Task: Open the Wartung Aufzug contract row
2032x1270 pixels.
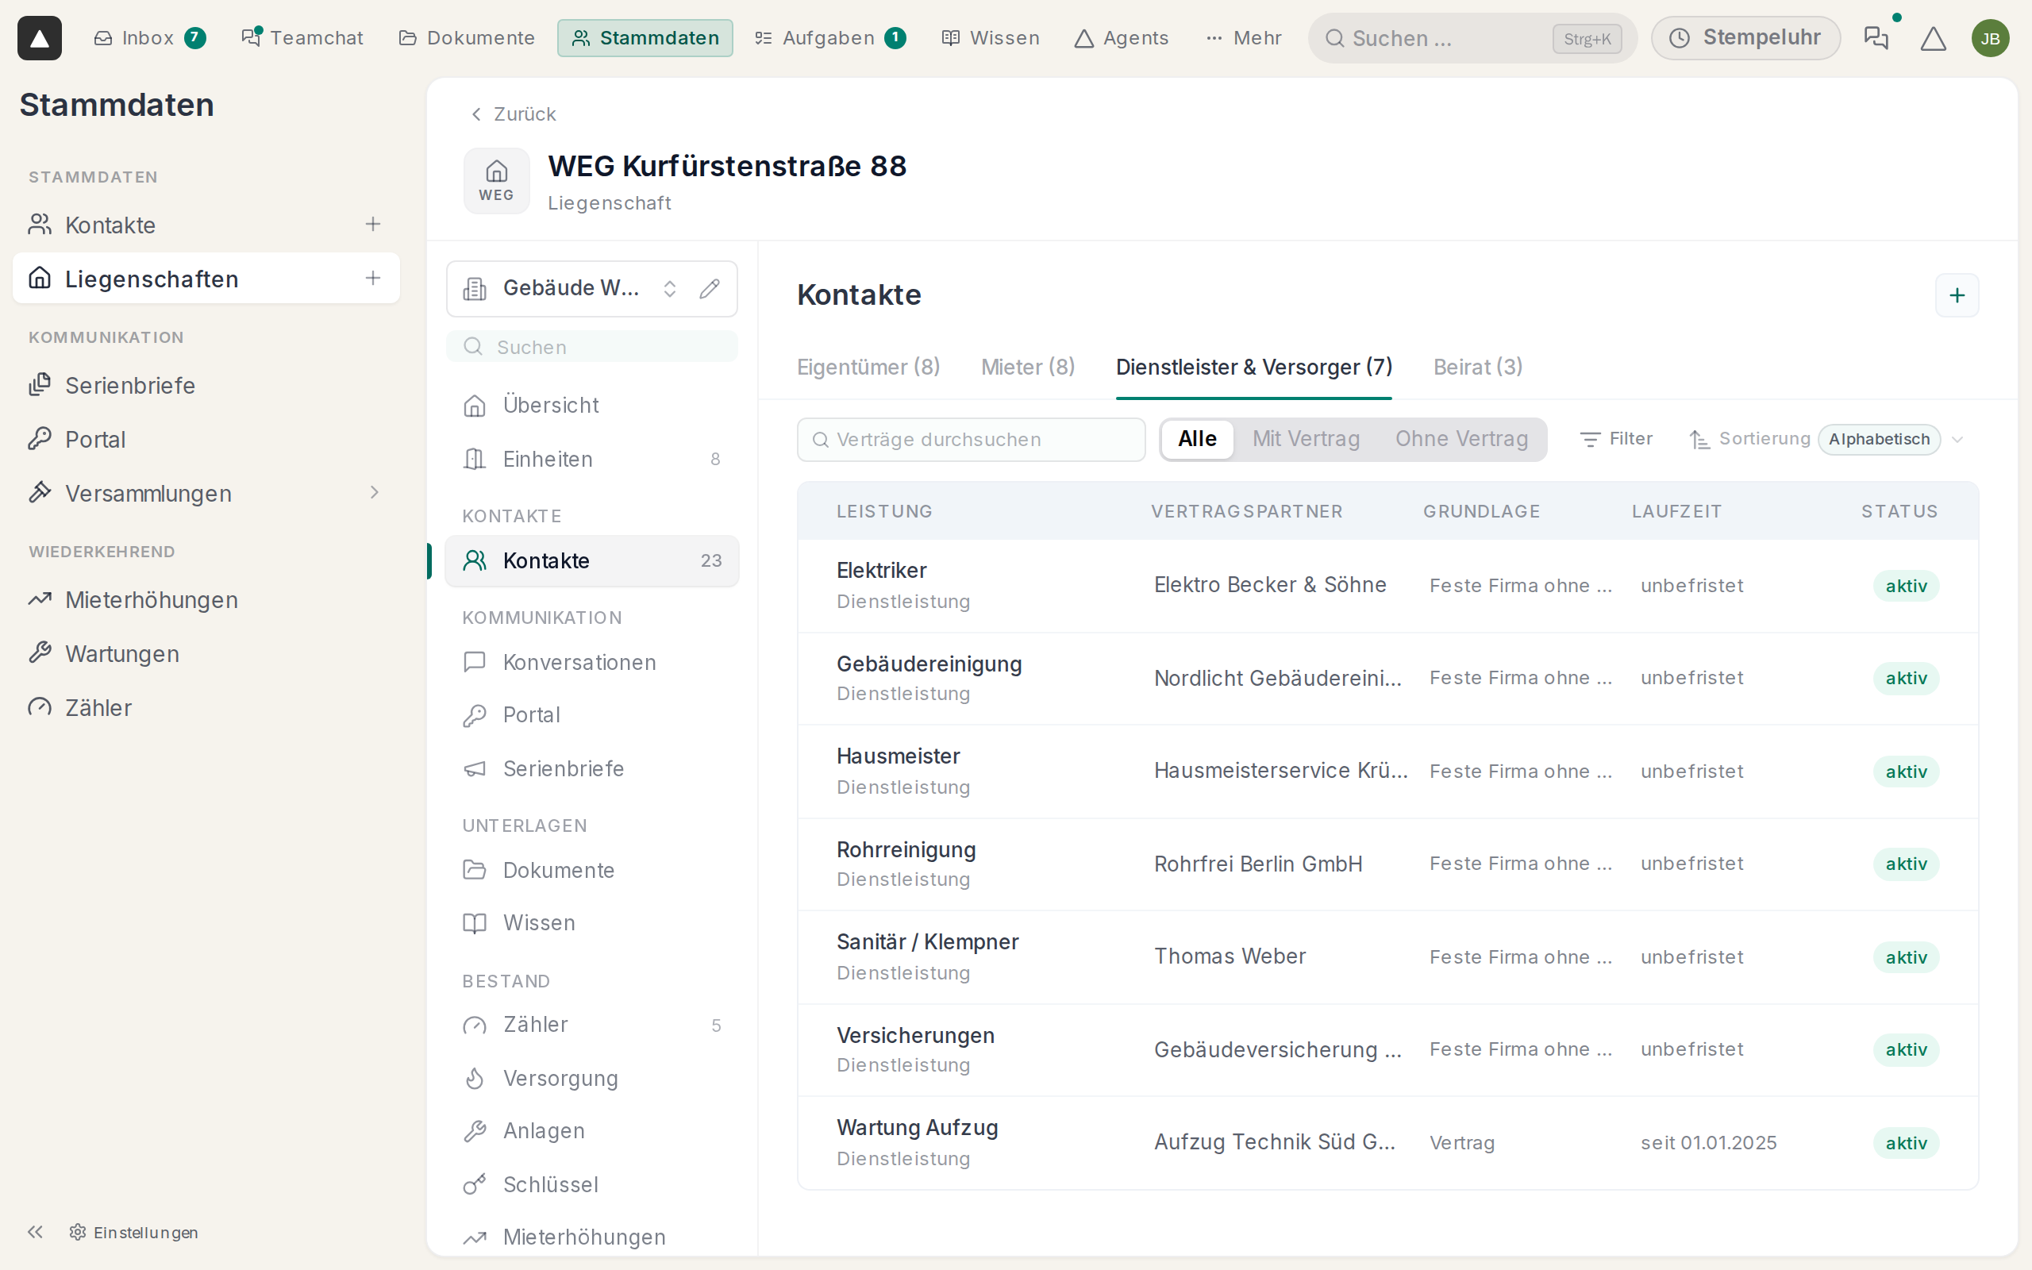Action: [1388, 1142]
